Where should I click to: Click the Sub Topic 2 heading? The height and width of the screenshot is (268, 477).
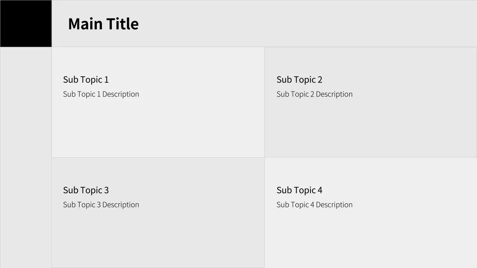299,80
